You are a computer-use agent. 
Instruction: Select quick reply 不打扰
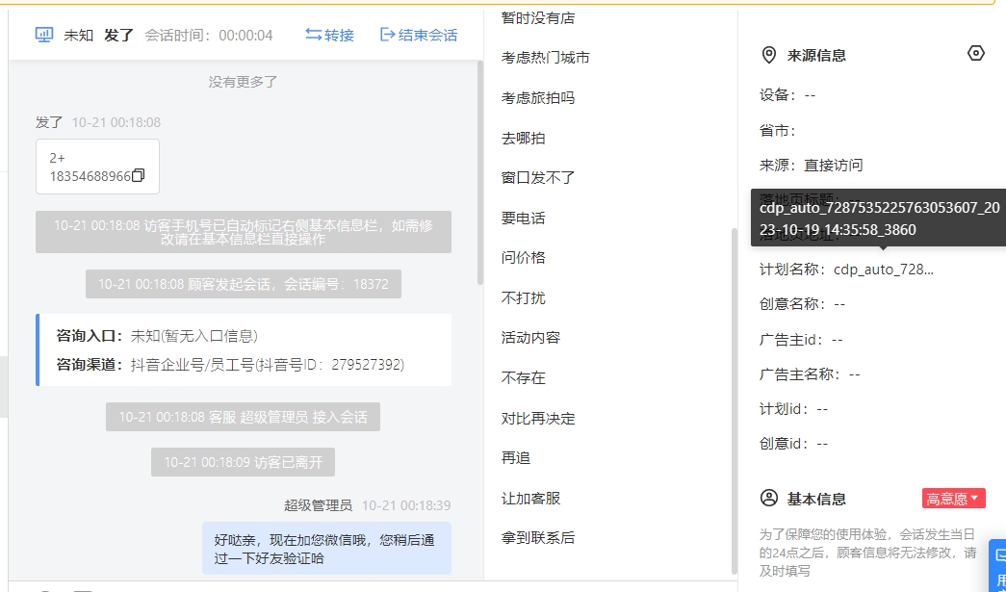[x=523, y=298]
